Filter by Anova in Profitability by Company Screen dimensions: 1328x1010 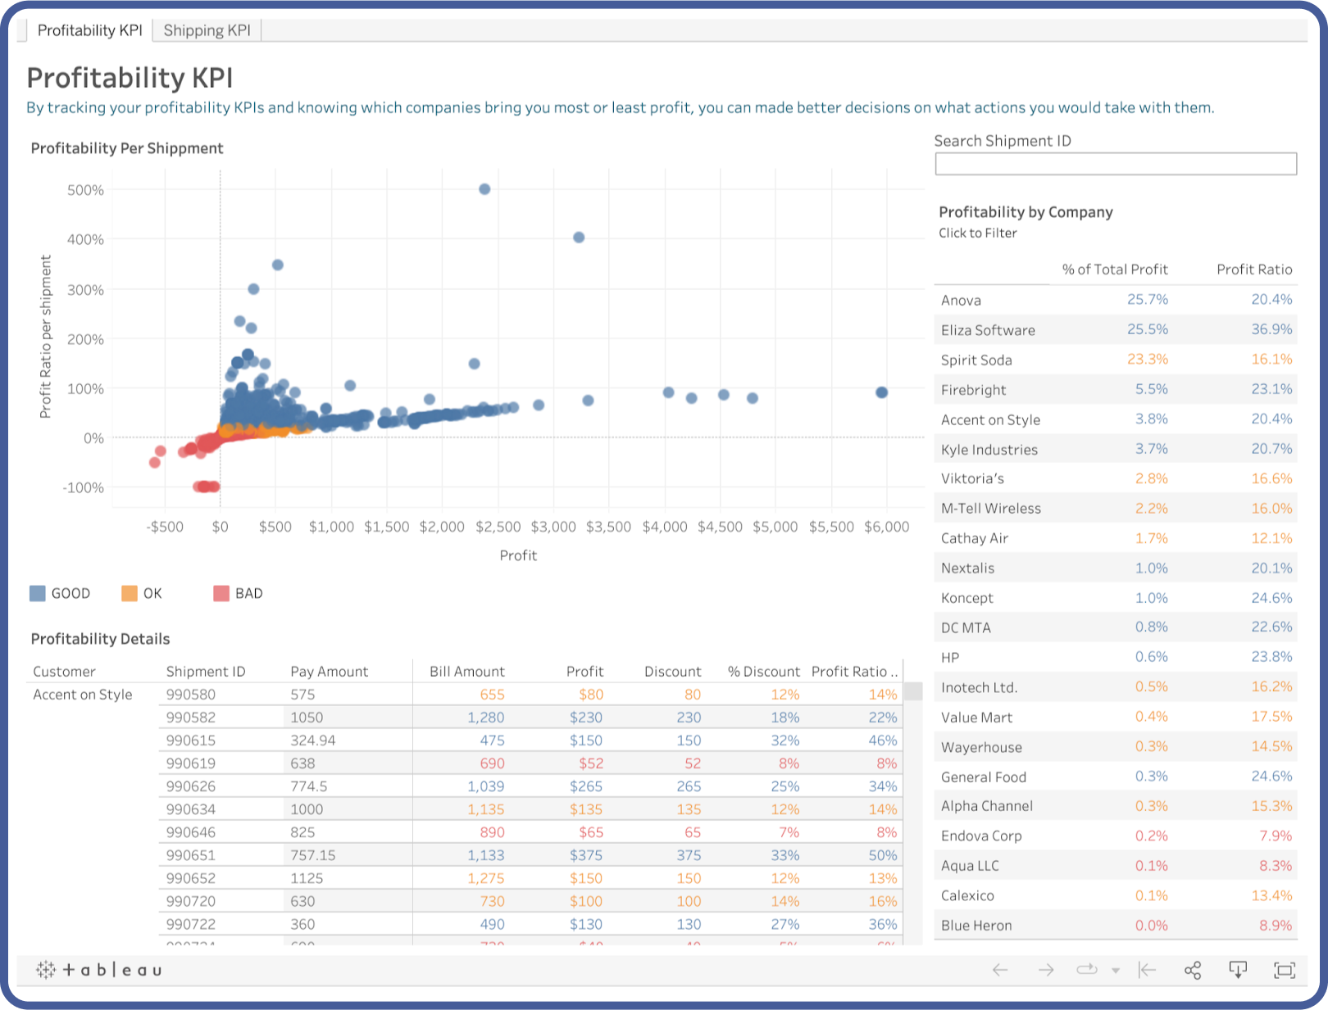tap(961, 300)
